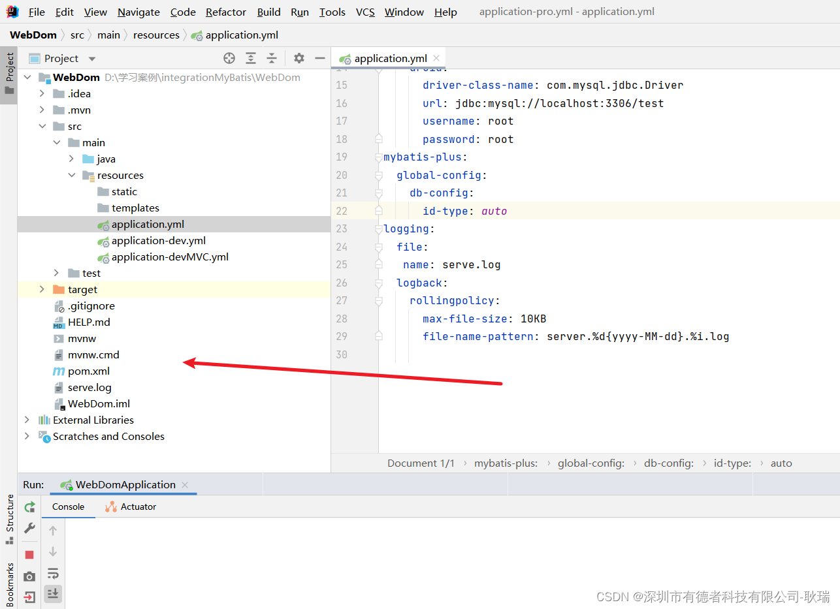Select the templates folder
This screenshot has height=609, width=840.
[135, 208]
